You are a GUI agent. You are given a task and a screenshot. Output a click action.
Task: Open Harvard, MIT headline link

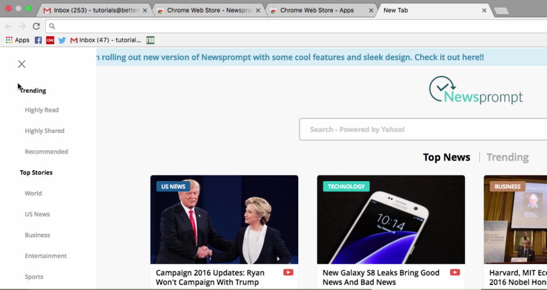[x=518, y=277]
